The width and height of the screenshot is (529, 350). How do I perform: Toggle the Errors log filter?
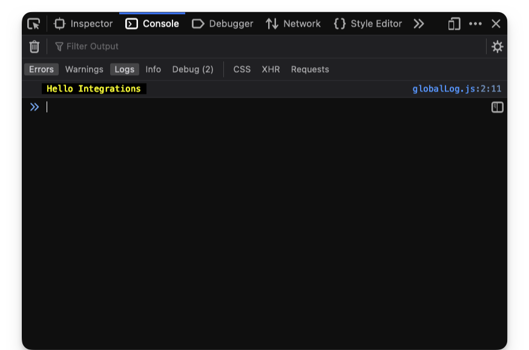coord(41,69)
